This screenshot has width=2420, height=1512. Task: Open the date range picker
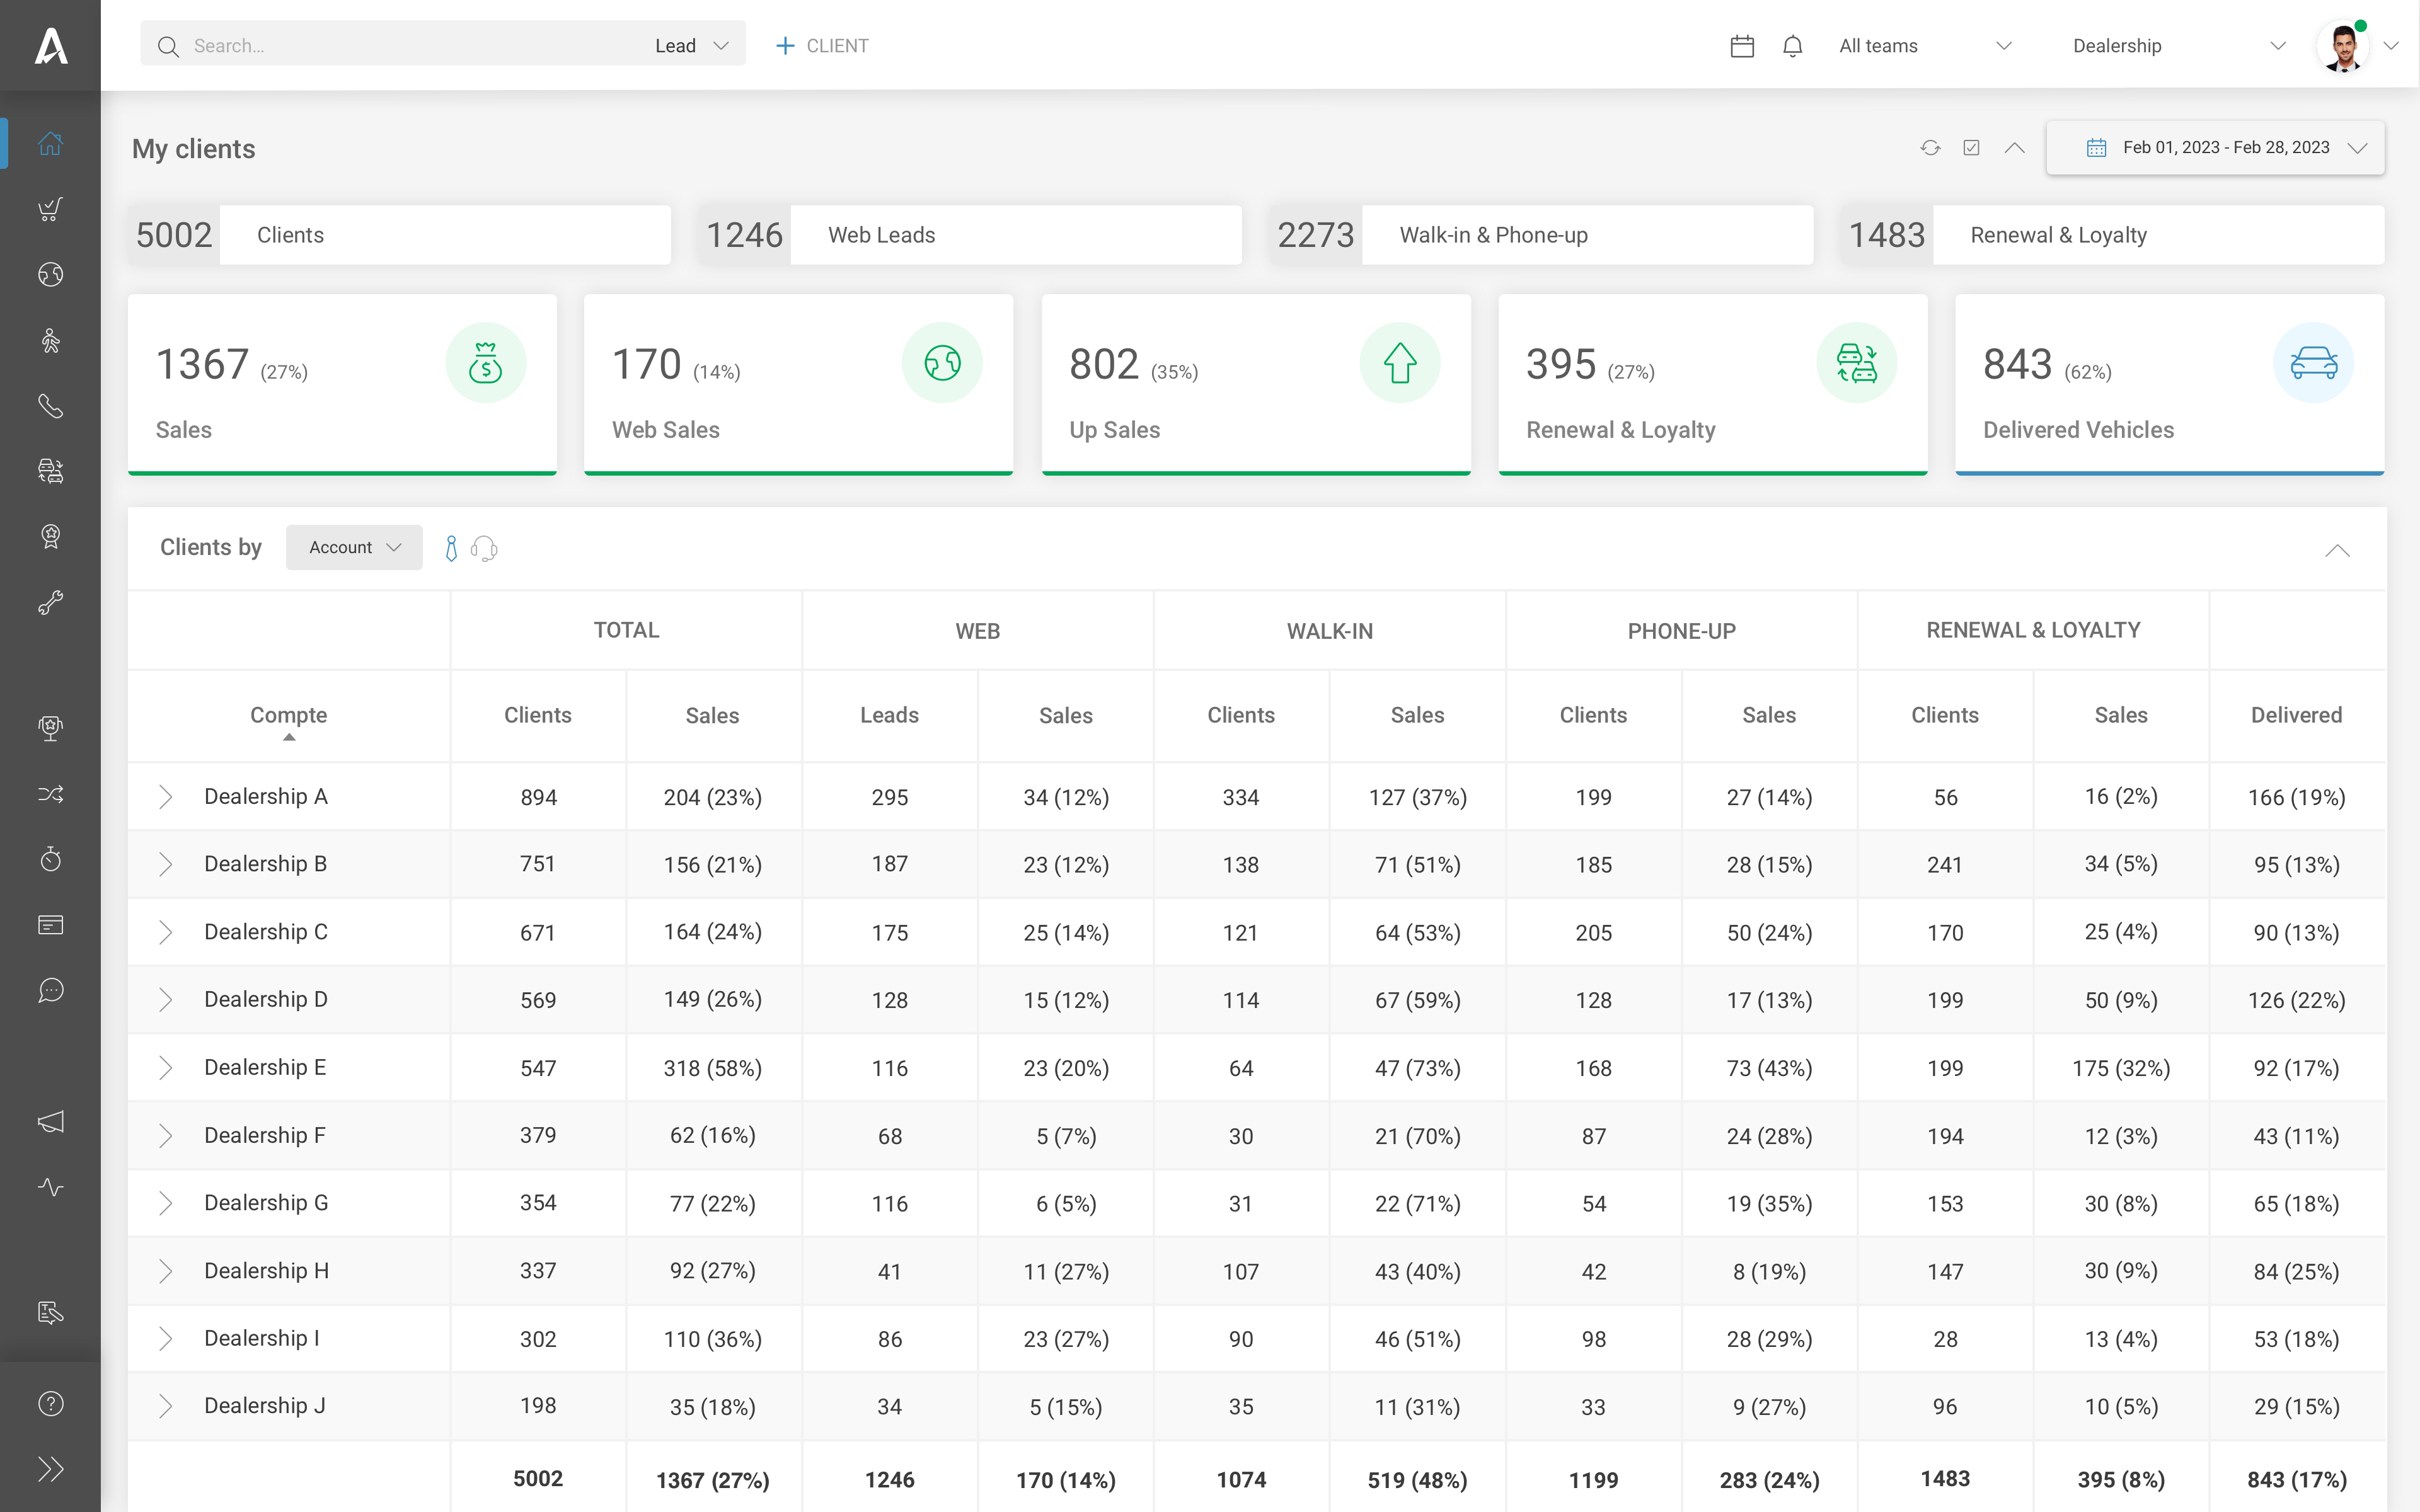click(2215, 148)
